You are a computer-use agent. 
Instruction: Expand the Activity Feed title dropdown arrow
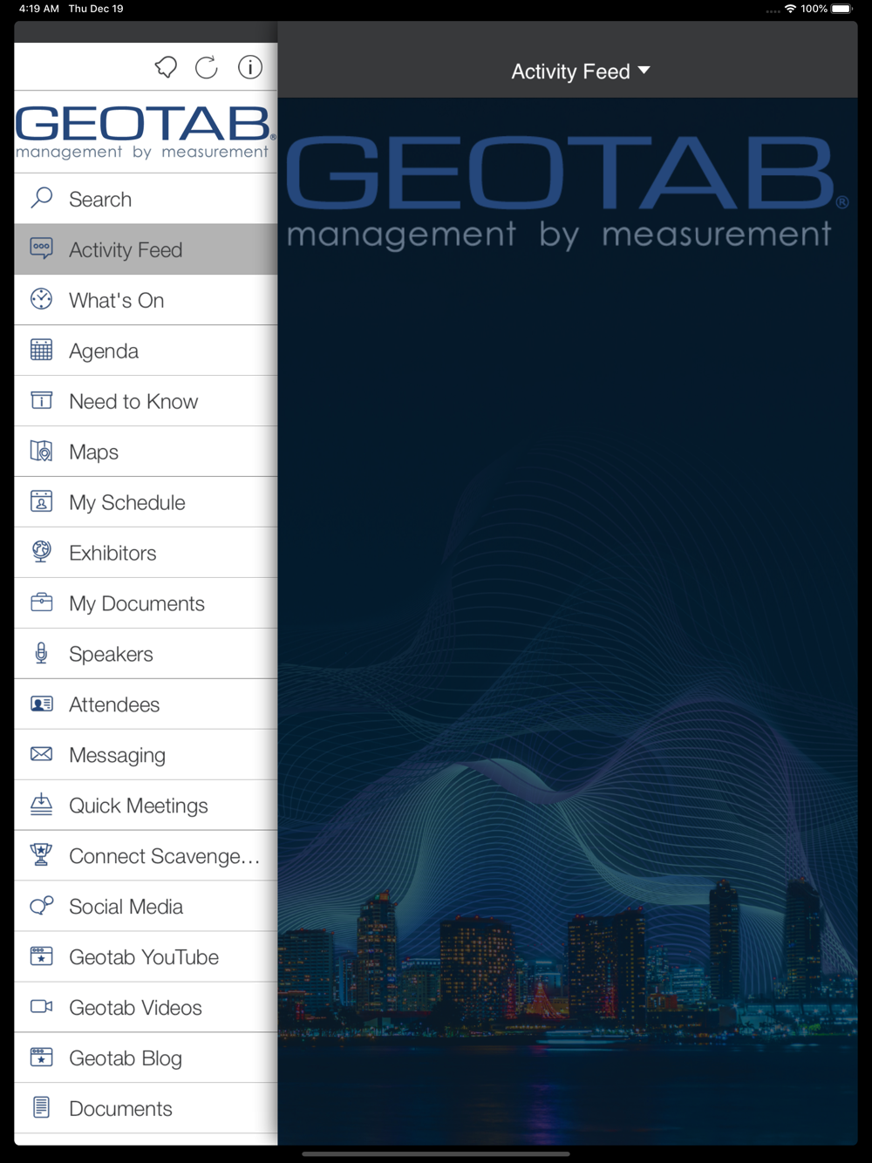coord(644,71)
